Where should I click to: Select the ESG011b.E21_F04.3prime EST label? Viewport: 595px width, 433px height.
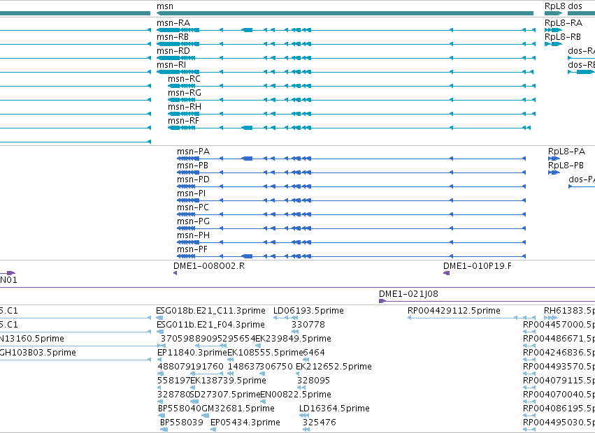point(210,325)
